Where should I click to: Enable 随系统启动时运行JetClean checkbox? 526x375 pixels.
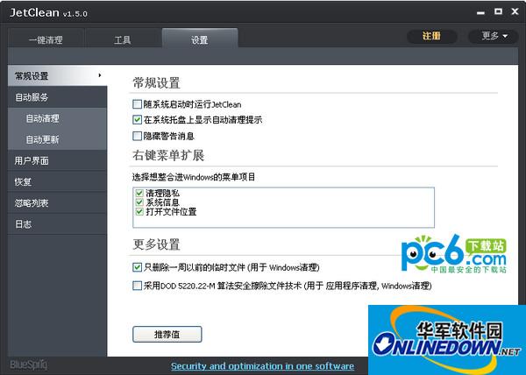(138, 104)
